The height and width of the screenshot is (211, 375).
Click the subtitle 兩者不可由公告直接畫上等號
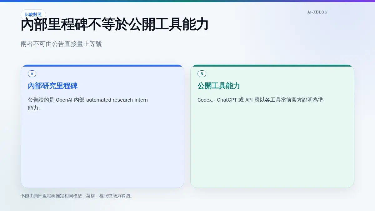click(x=61, y=44)
